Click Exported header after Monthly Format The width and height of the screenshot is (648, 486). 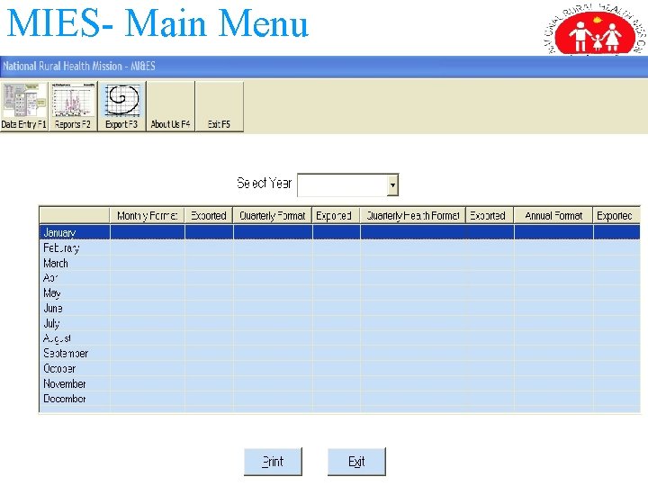(x=209, y=215)
